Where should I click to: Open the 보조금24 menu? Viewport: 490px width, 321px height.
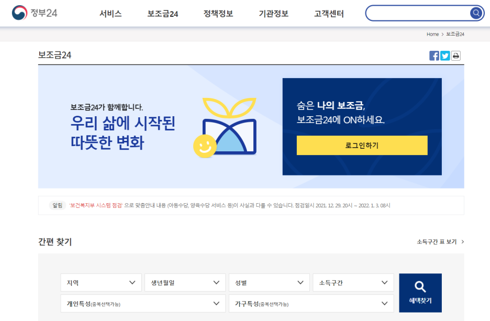coord(162,14)
